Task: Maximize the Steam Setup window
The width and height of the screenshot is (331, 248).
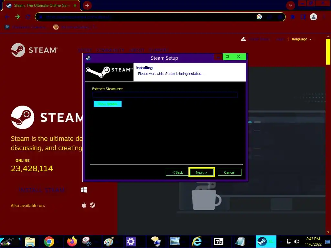Action: (227, 57)
